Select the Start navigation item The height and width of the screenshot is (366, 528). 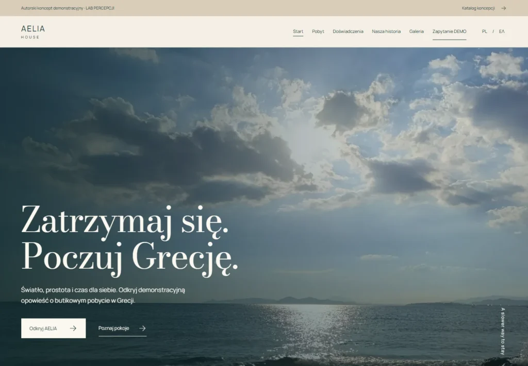pyautogui.click(x=298, y=31)
